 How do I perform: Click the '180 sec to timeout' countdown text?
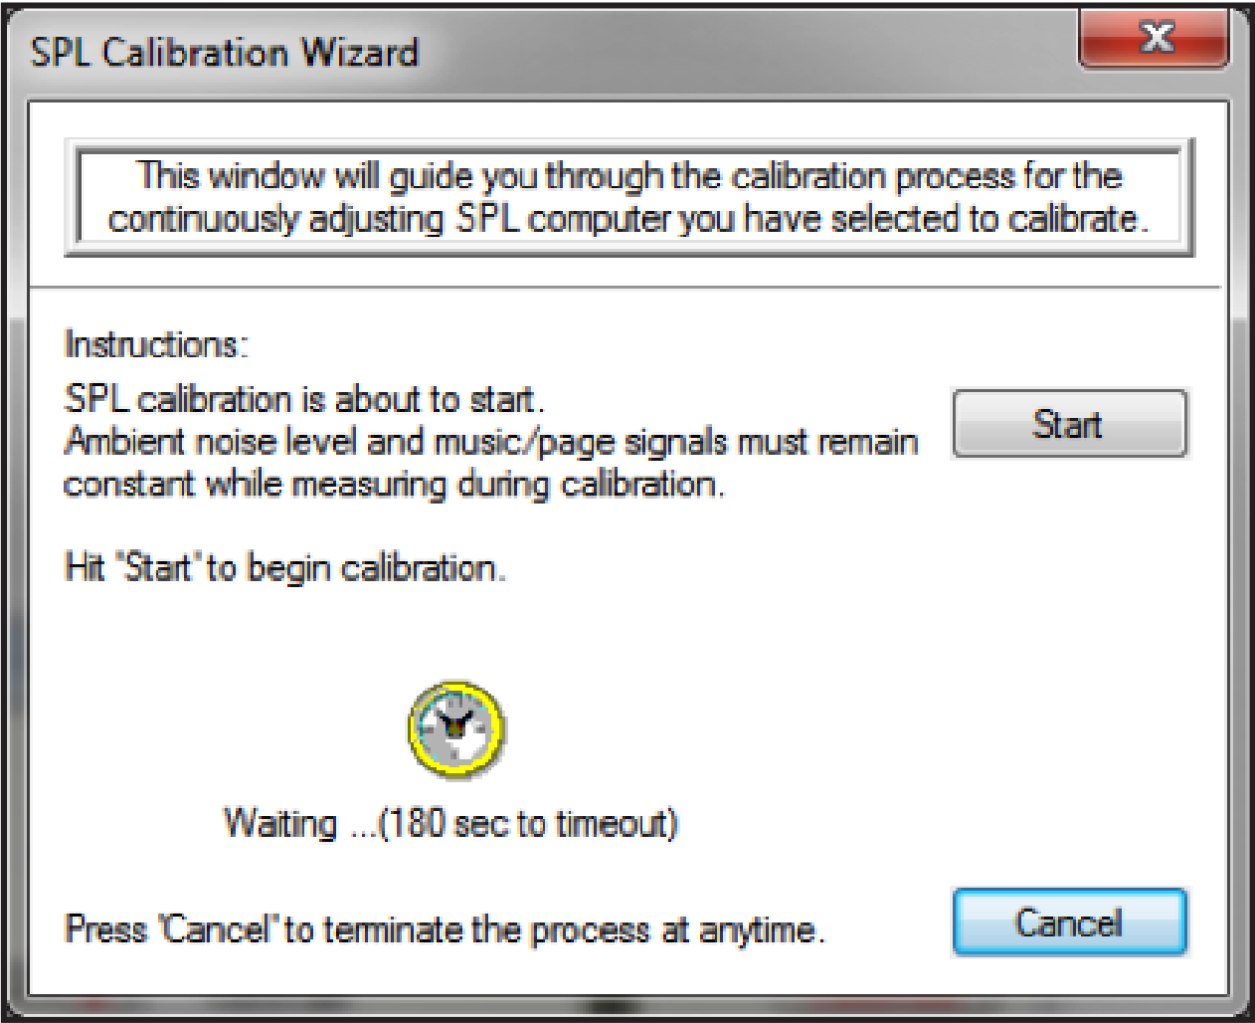pyautogui.click(x=527, y=824)
